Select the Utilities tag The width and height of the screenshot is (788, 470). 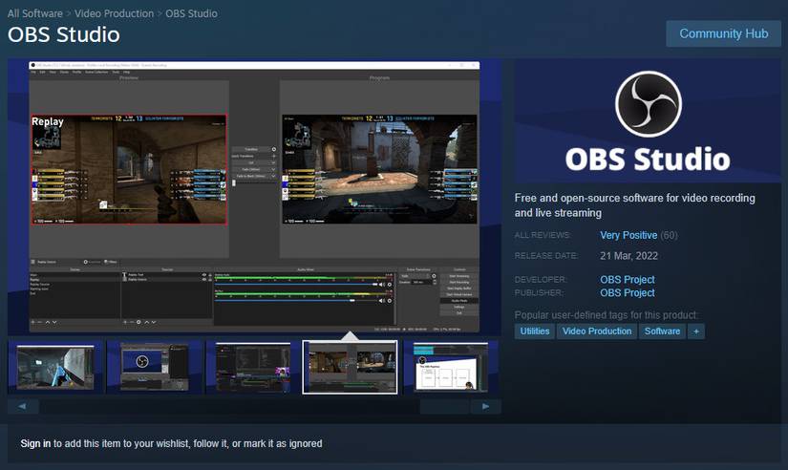point(534,331)
